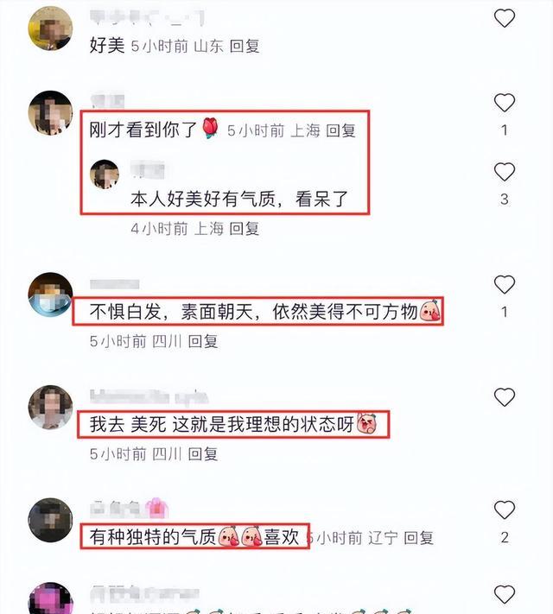The image size is (553, 614).
Task: Open avatar of the '不惧白发' commenter
Action: coord(50,294)
